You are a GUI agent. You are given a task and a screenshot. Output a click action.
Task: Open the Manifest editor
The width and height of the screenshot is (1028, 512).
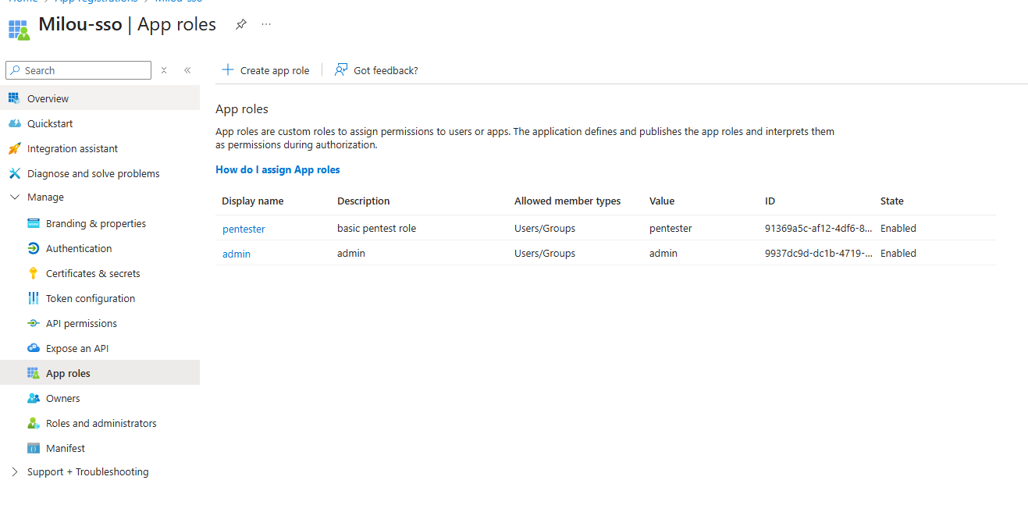pos(65,447)
